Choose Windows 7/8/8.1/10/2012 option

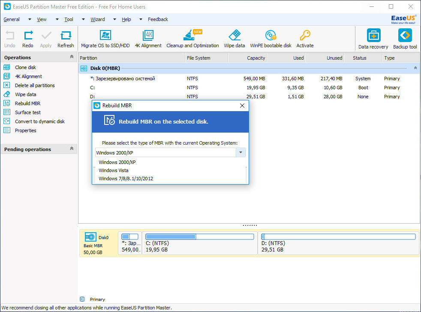point(171,179)
